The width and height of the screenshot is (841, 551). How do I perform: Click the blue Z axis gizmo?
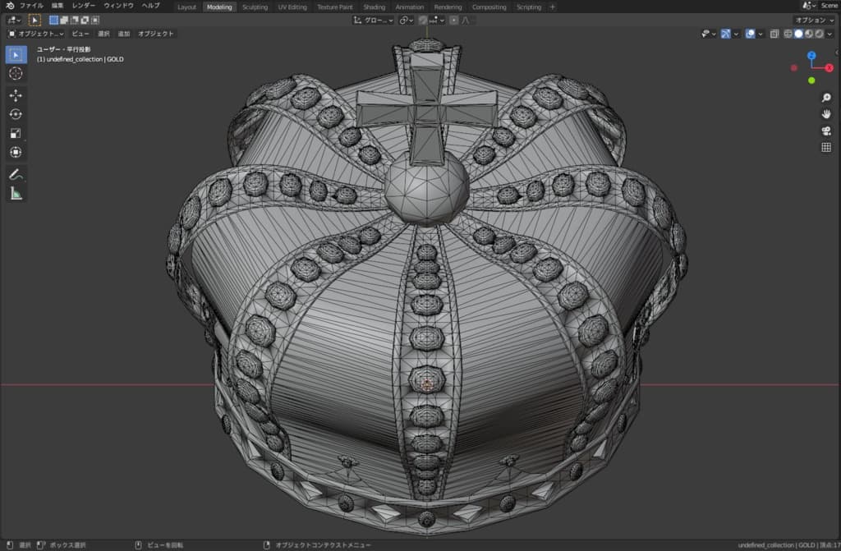(x=811, y=56)
